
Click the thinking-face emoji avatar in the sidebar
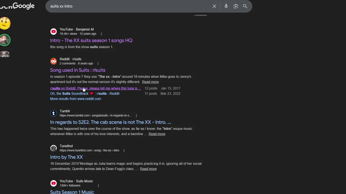click(5, 23)
